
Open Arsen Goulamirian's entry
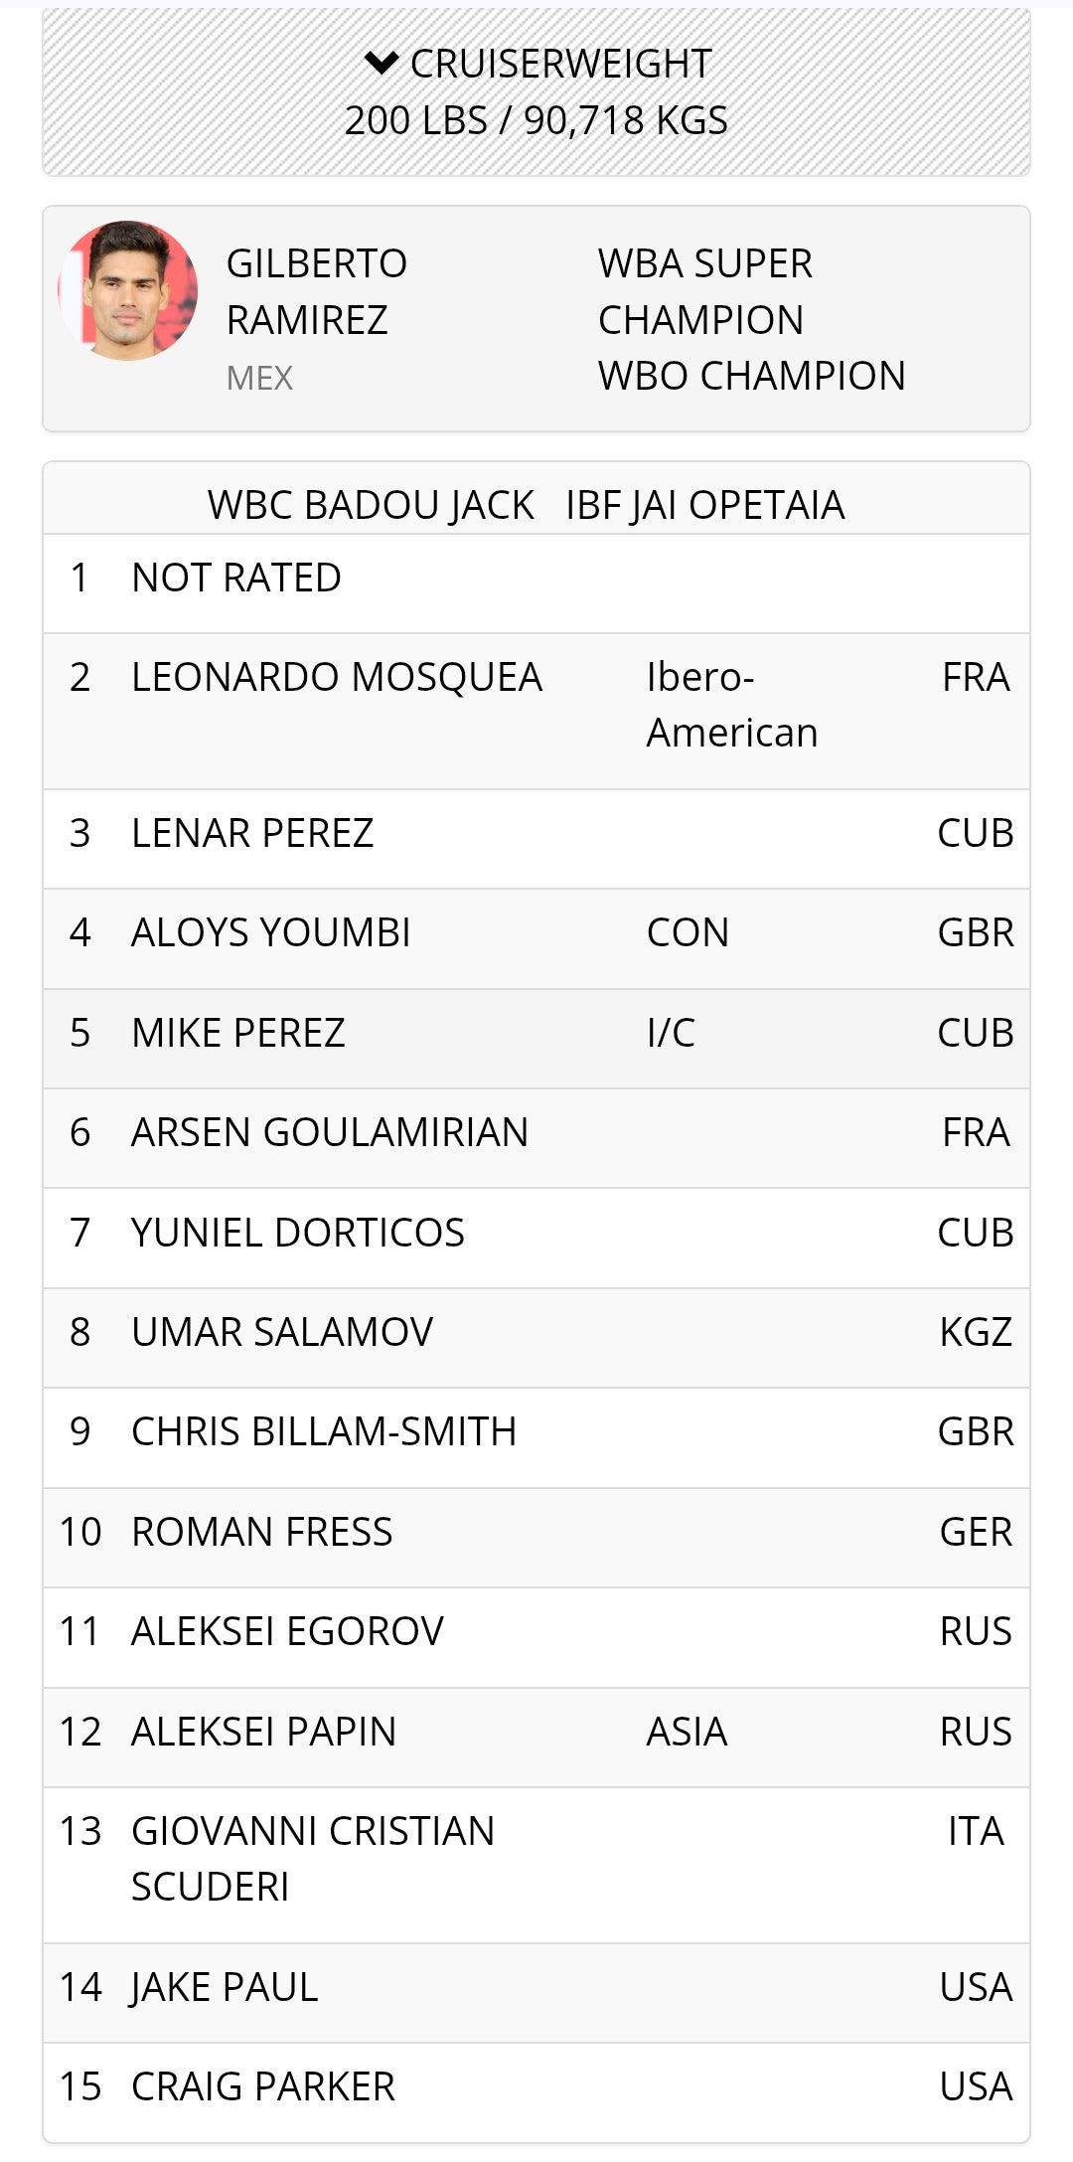(536, 1138)
